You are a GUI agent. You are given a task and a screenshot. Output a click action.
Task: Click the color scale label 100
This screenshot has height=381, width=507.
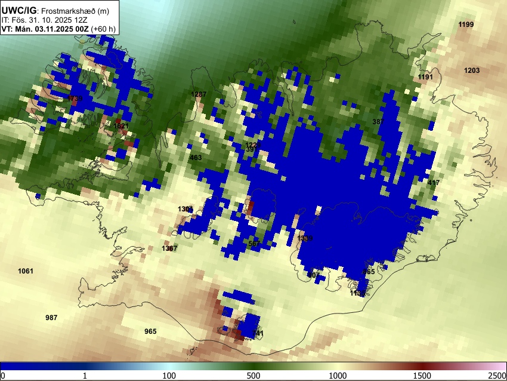(x=169, y=376)
